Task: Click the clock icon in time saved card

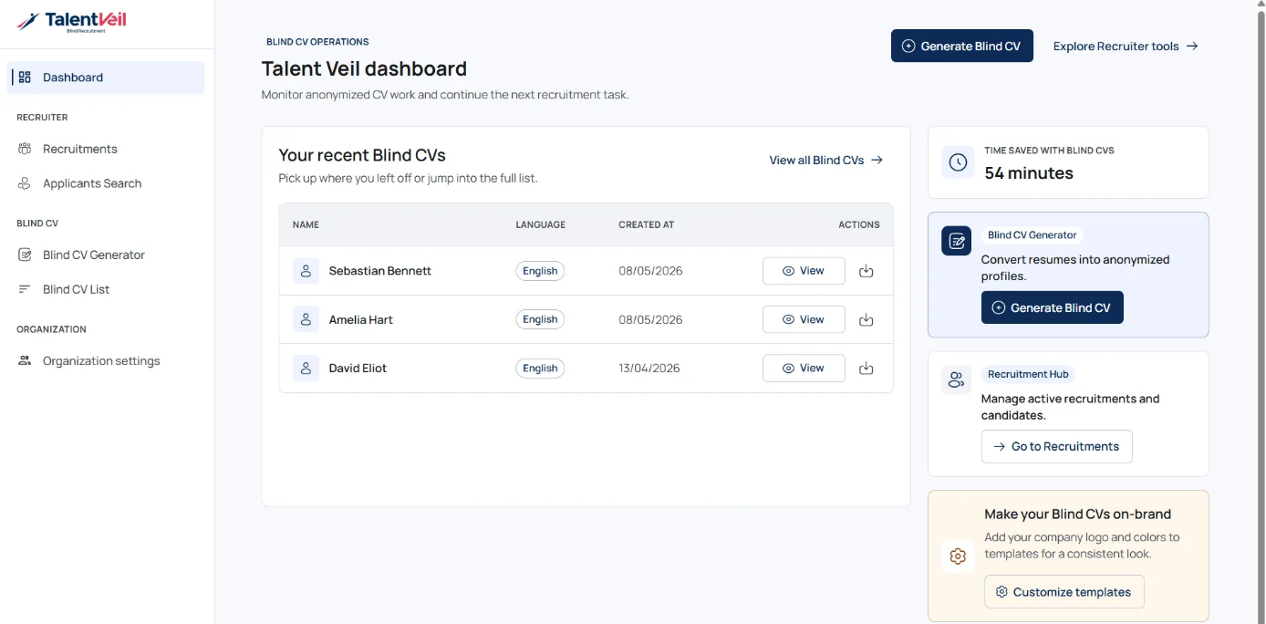Action: [x=958, y=162]
